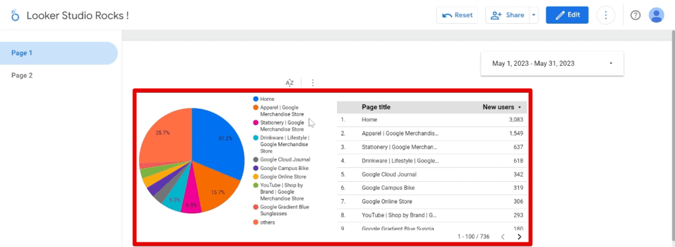
Task: Select Google Gradient Blue Sunglasses legend entry
Action: pos(281,210)
